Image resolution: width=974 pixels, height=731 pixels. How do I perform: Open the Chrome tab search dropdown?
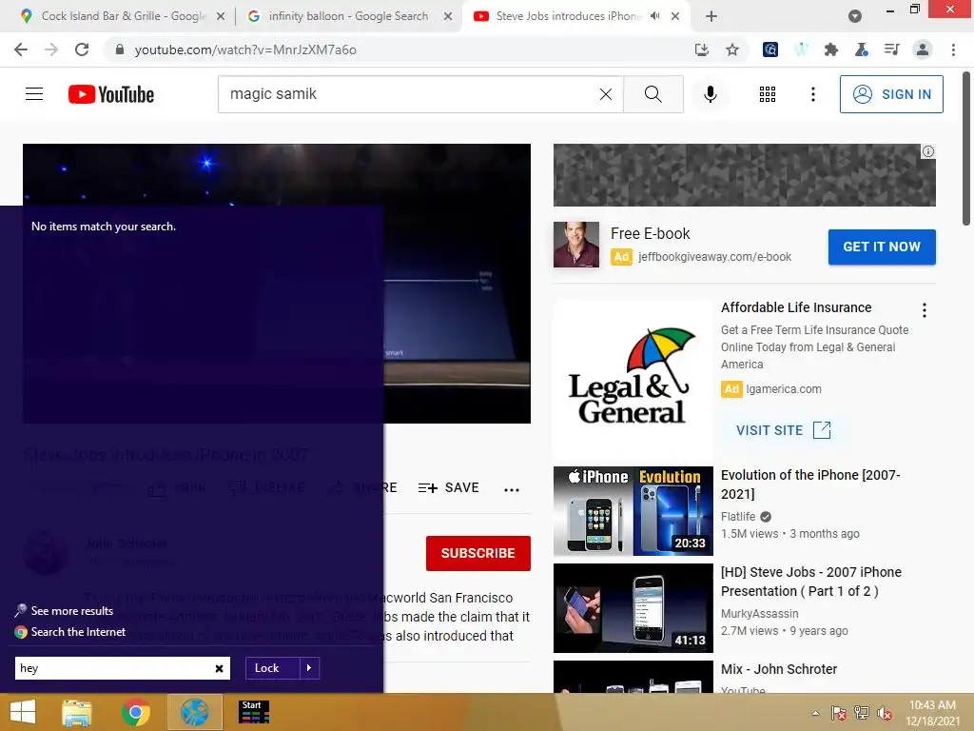pos(855,16)
